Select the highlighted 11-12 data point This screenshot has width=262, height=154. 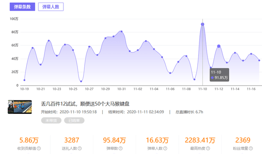[x=219, y=46]
